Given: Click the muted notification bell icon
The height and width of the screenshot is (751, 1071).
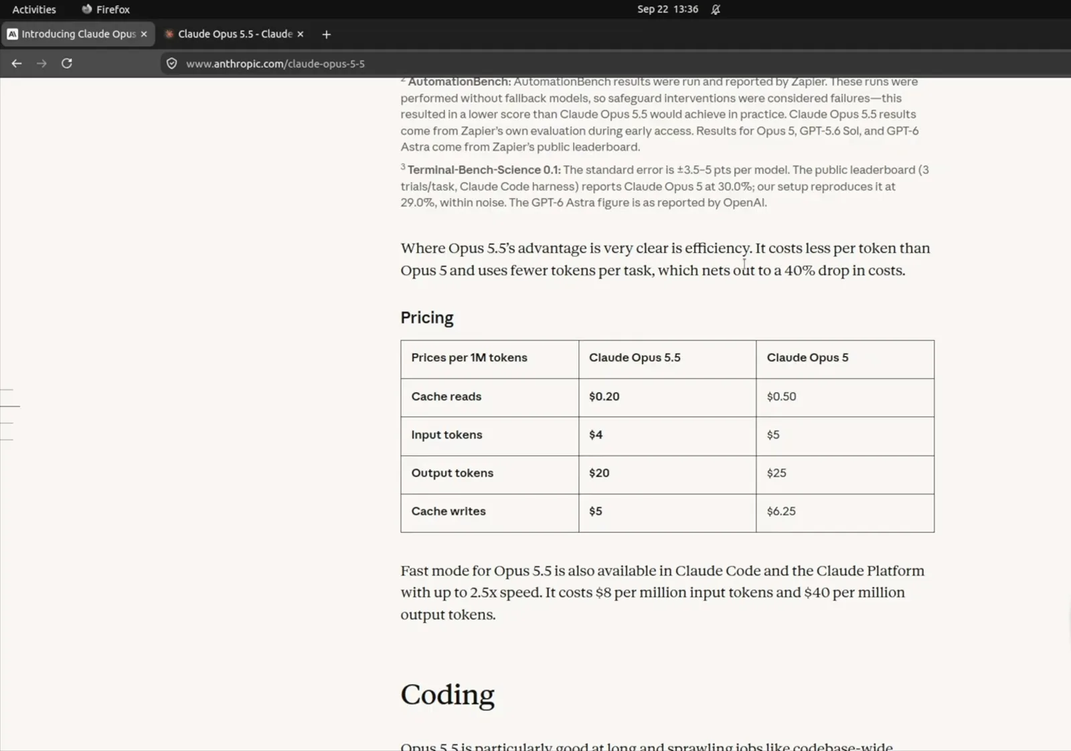Looking at the screenshot, I should click(x=716, y=9).
